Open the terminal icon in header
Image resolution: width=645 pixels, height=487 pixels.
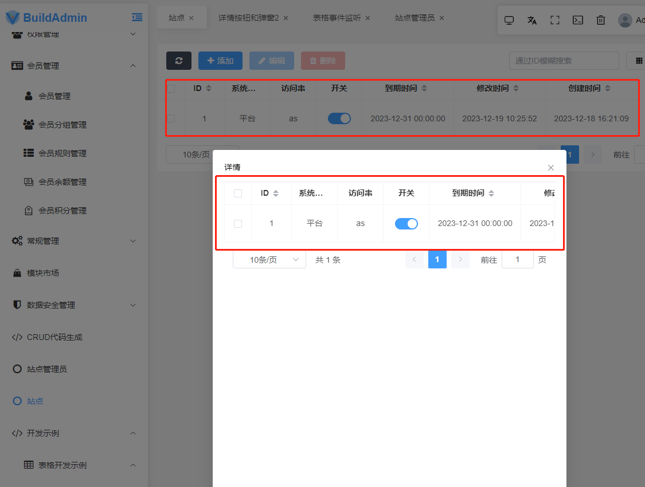coord(578,20)
